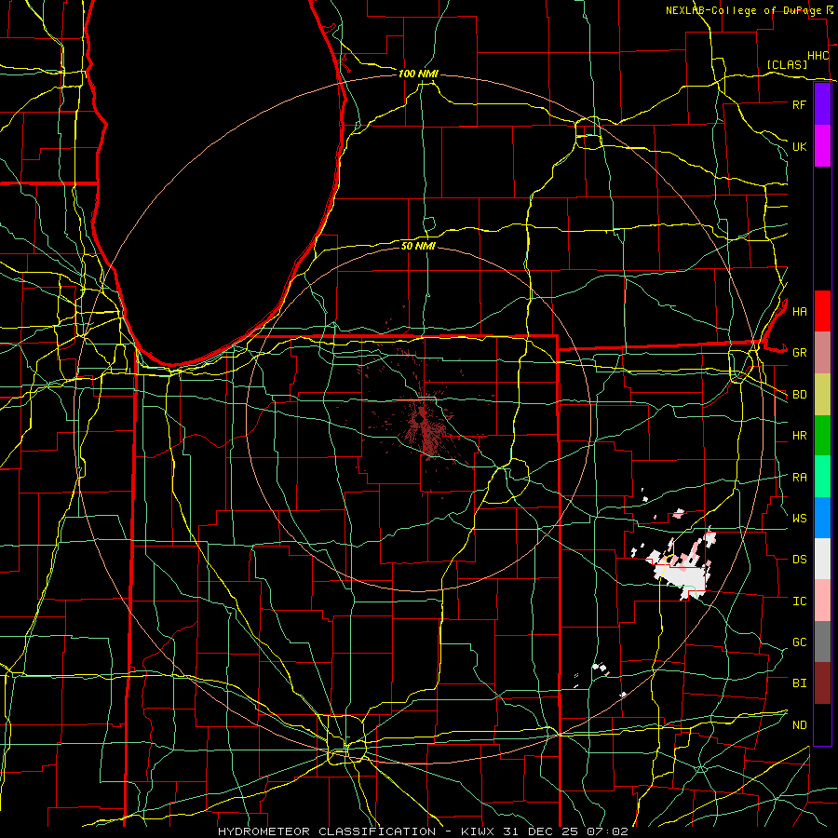The image size is (838, 838).
Task: Click the "HR" legend label
Action: tap(799, 436)
